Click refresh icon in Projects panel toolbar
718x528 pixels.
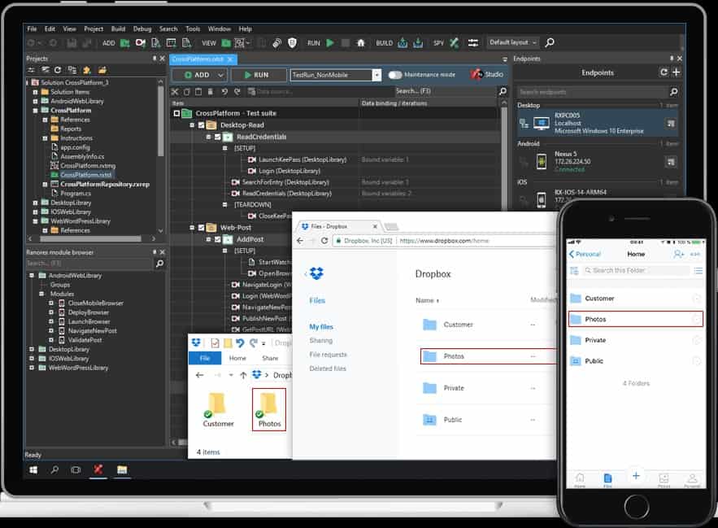[x=57, y=70]
